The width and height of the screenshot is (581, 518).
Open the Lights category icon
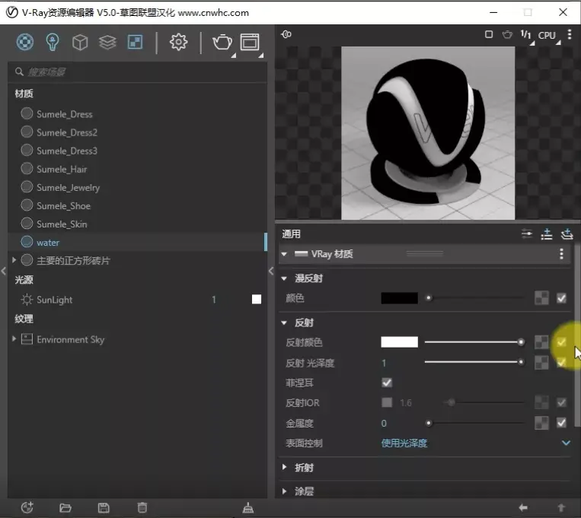(x=53, y=42)
